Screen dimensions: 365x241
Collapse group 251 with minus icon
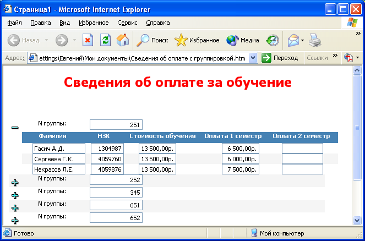[15, 128]
